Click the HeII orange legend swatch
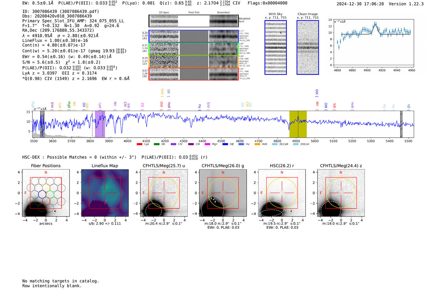This screenshot has height=303, width=446. point(257,144)
